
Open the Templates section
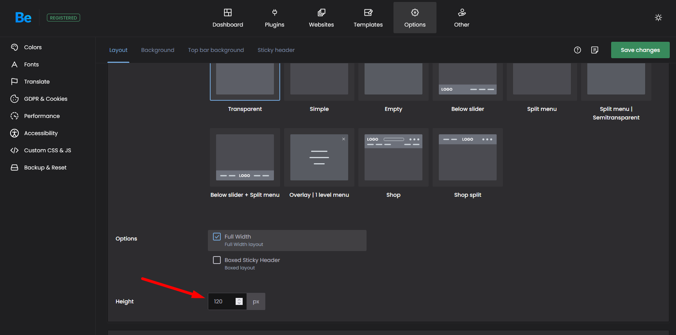(368, 18)
